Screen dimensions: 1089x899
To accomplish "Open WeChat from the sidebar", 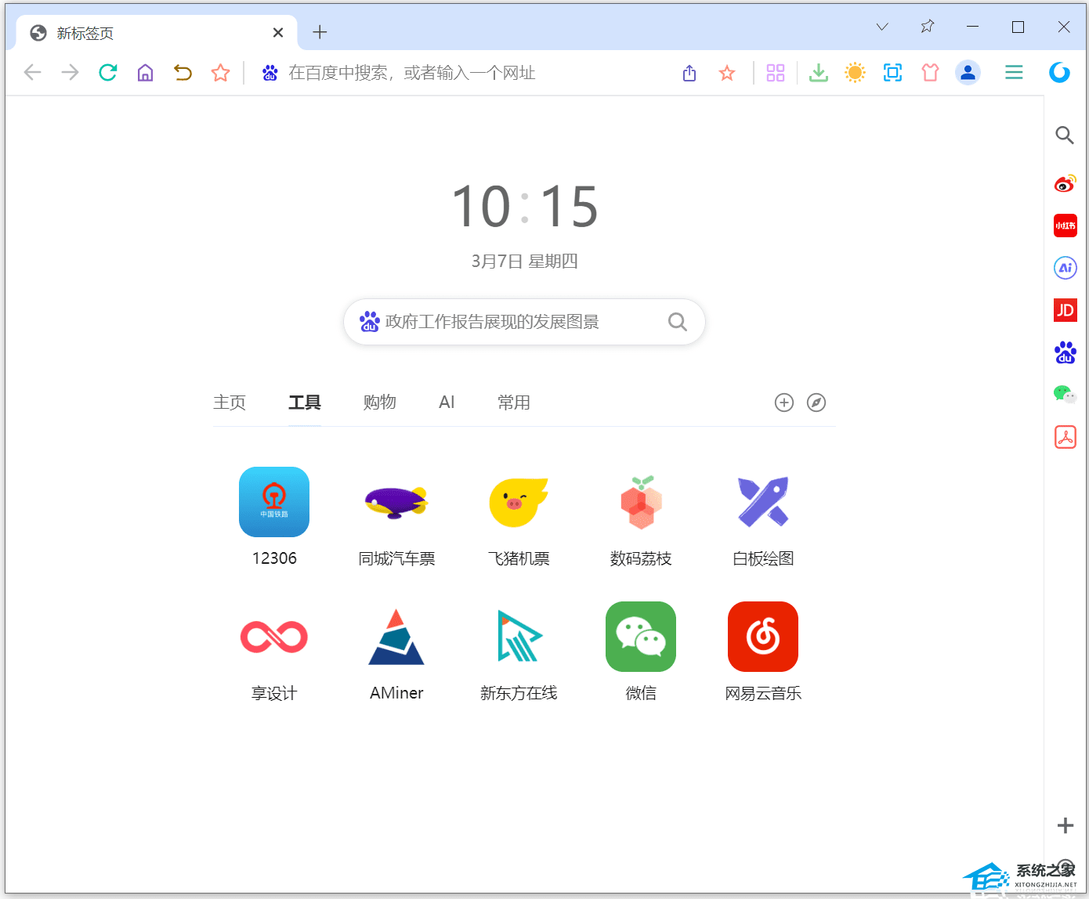I will (x=1065, y=395).
